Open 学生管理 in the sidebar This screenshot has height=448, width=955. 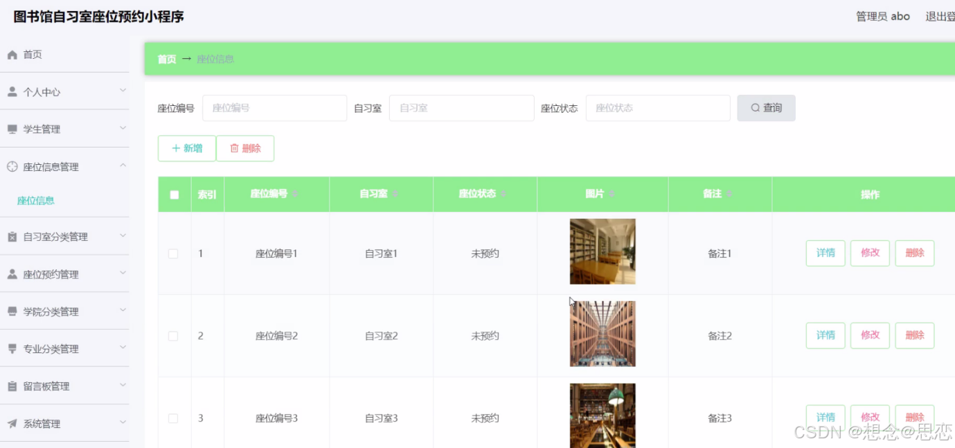pyautogui.click(x=64, y=129)
